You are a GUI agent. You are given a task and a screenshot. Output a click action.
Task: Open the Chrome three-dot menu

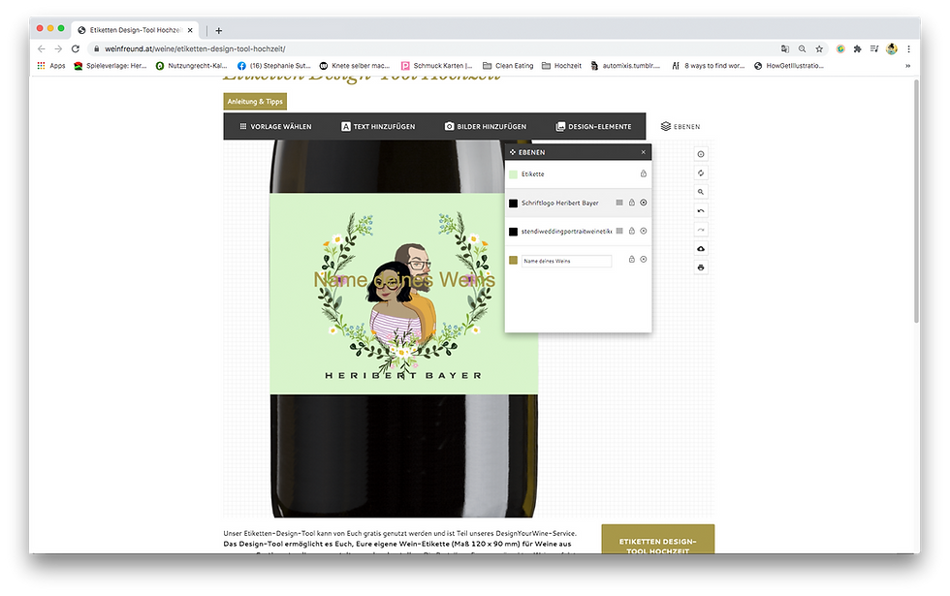(x=908, y=49)
